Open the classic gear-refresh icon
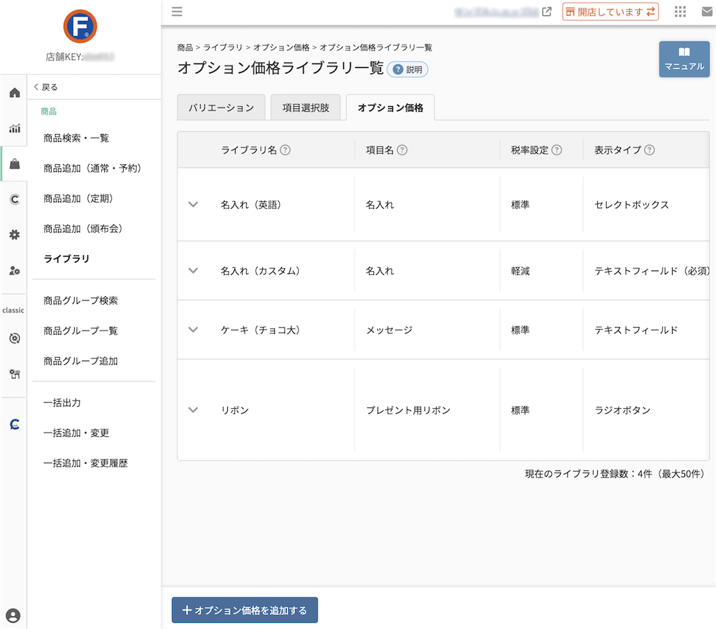The height and width of the screenshot is (629, 716). point(15,338)
